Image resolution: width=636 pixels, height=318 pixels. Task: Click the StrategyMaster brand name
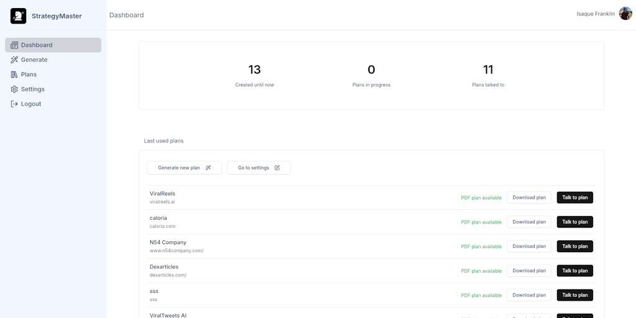point(57,16)
